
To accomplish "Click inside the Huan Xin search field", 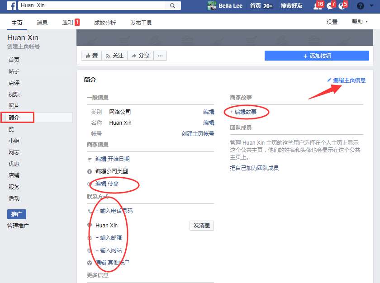I will pyautogui.click(x=91, y=5).
